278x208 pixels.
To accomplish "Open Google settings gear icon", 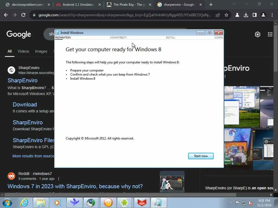I will 258,34.
